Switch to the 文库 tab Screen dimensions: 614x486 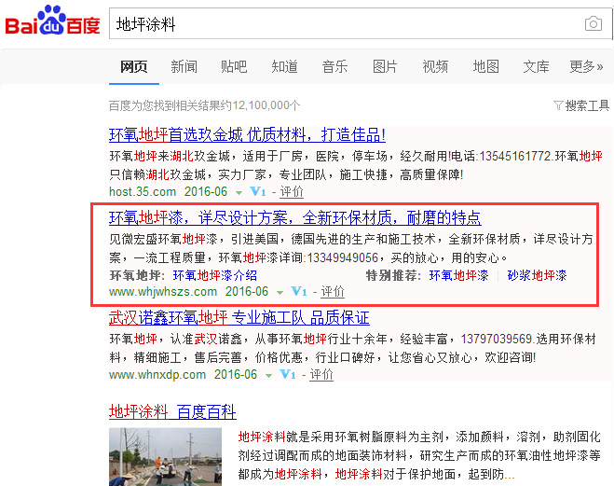(x=536, y=66)
